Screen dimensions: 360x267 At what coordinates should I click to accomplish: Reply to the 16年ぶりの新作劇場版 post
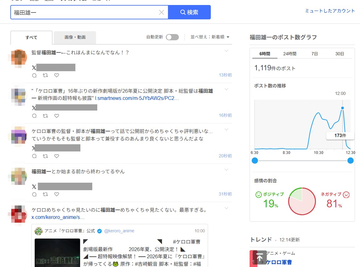point(34,116)
